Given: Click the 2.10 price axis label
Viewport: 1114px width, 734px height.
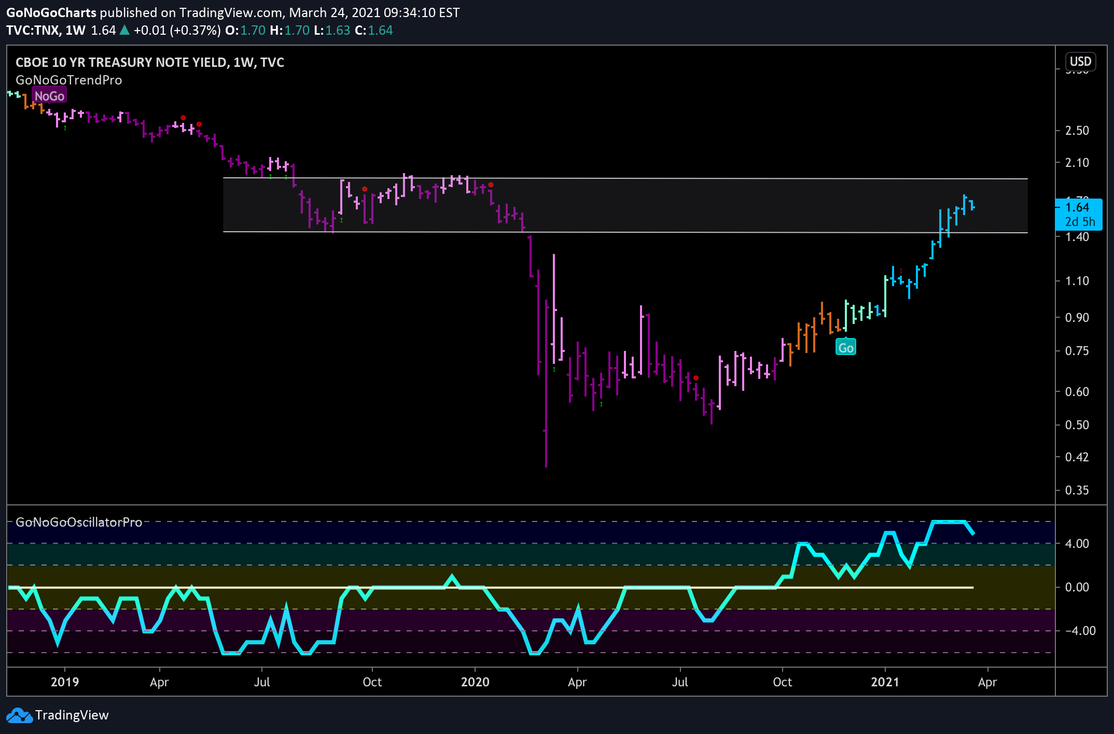Looking at the screenshot, I should tap(1077, 163).
